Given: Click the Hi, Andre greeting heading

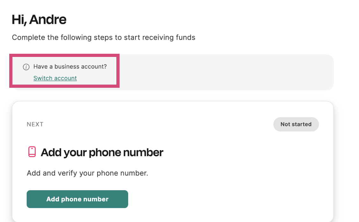Looking at the screenshot, I should pyautogui.click(x=39, y=20).
